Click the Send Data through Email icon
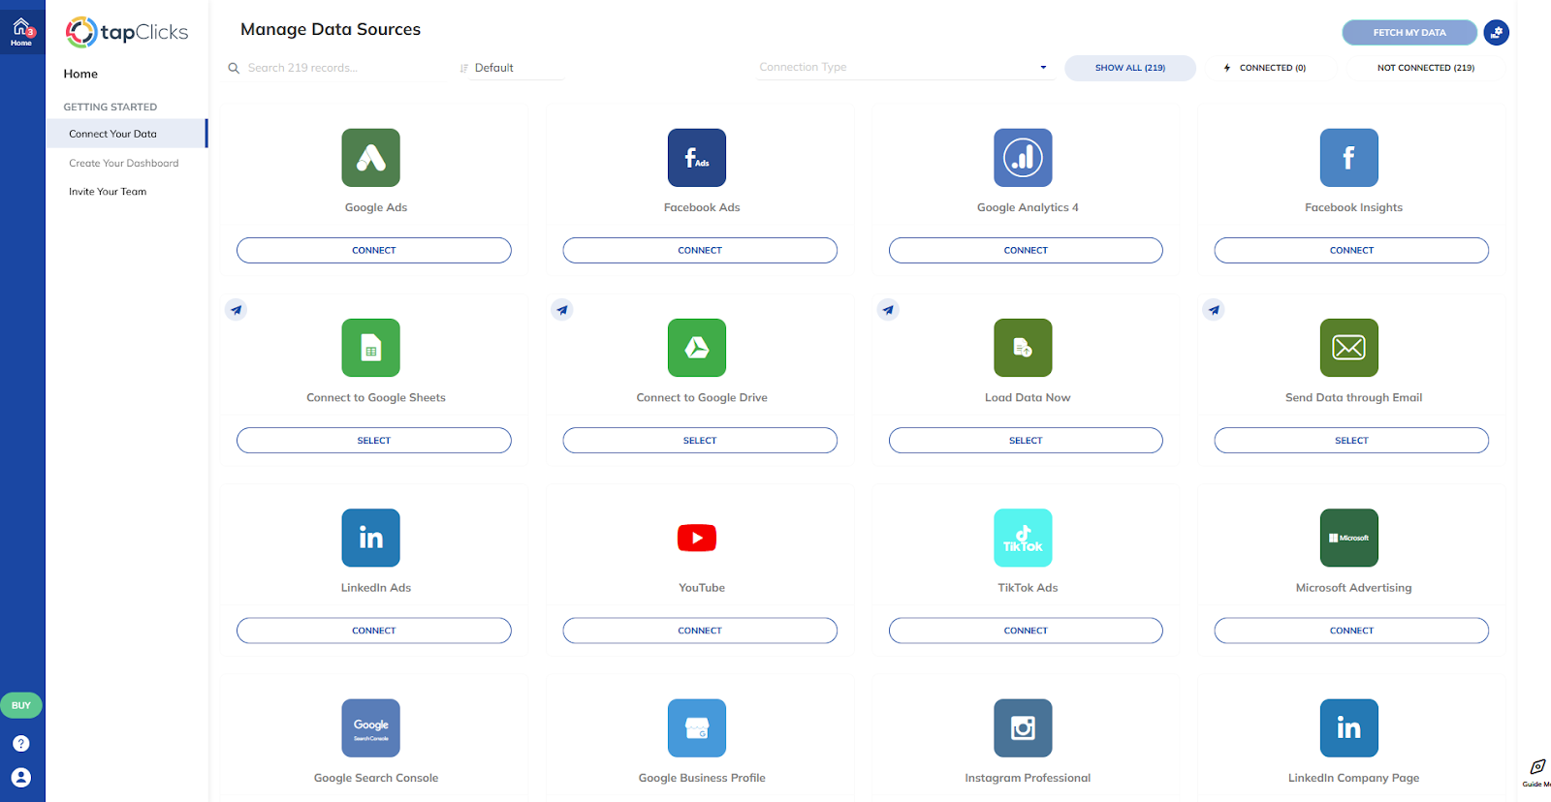 [x=1348, y=348]
